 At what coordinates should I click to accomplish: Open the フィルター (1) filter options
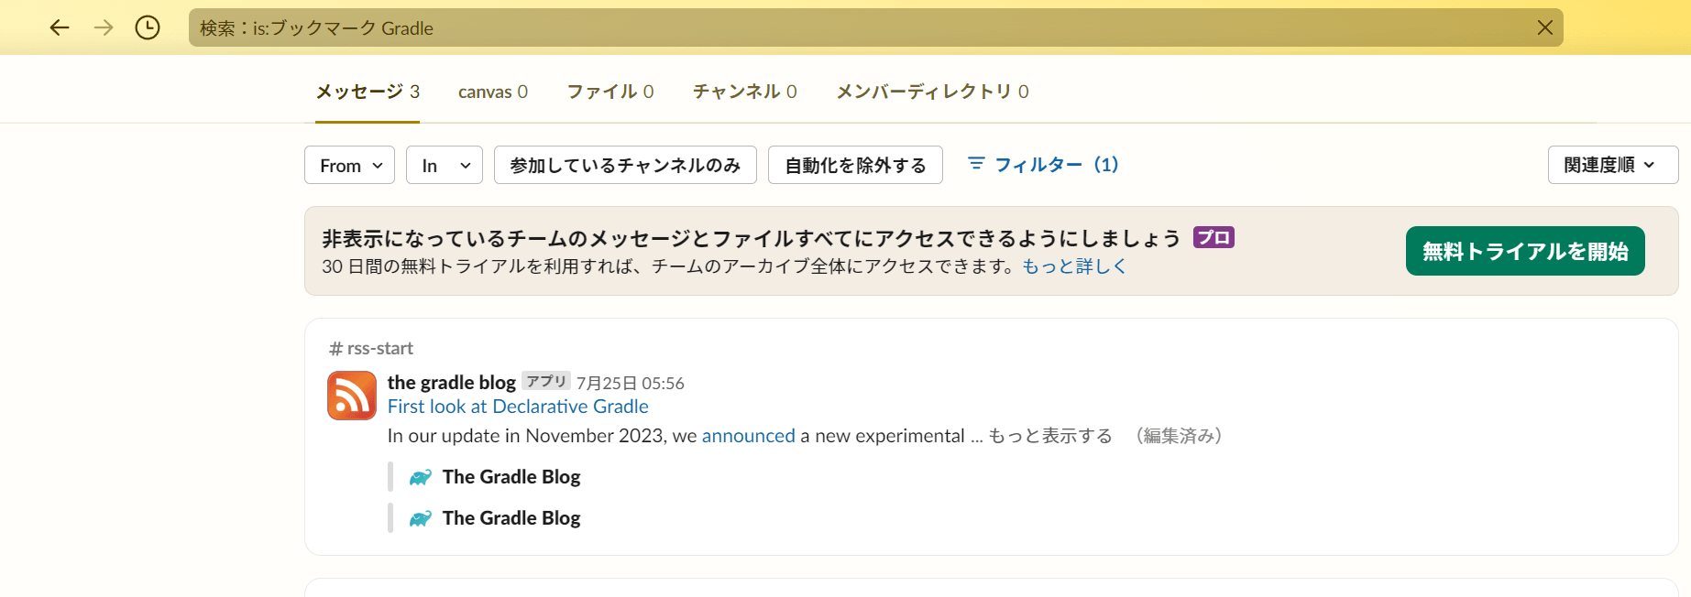click(x=1043, y=165)
